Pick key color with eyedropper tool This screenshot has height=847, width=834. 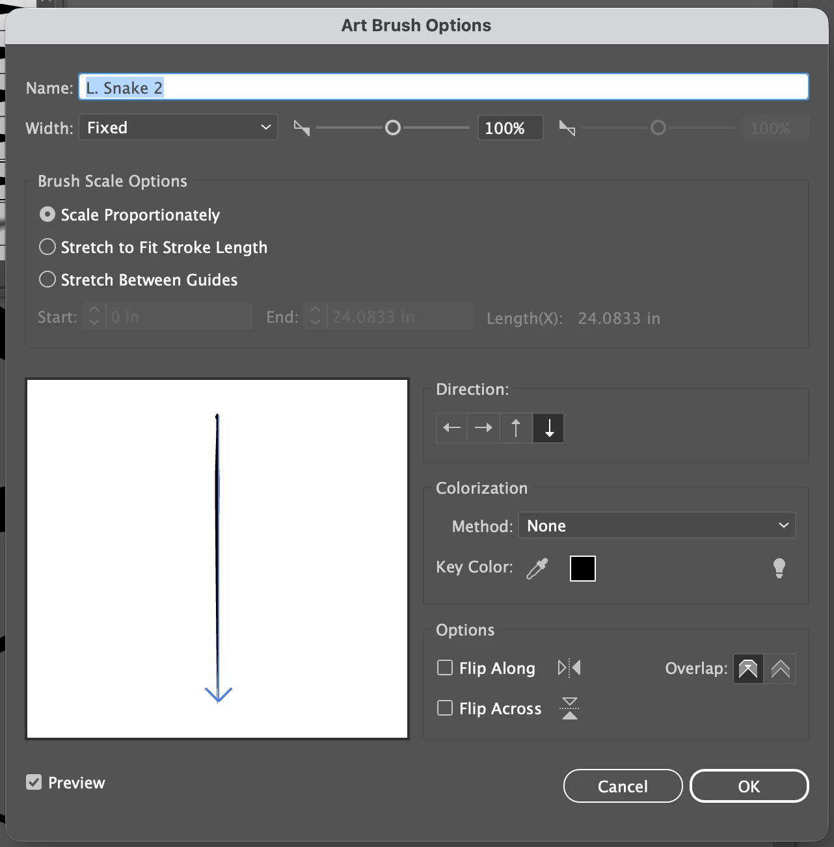pyautogui.click(x=537, y=569)
